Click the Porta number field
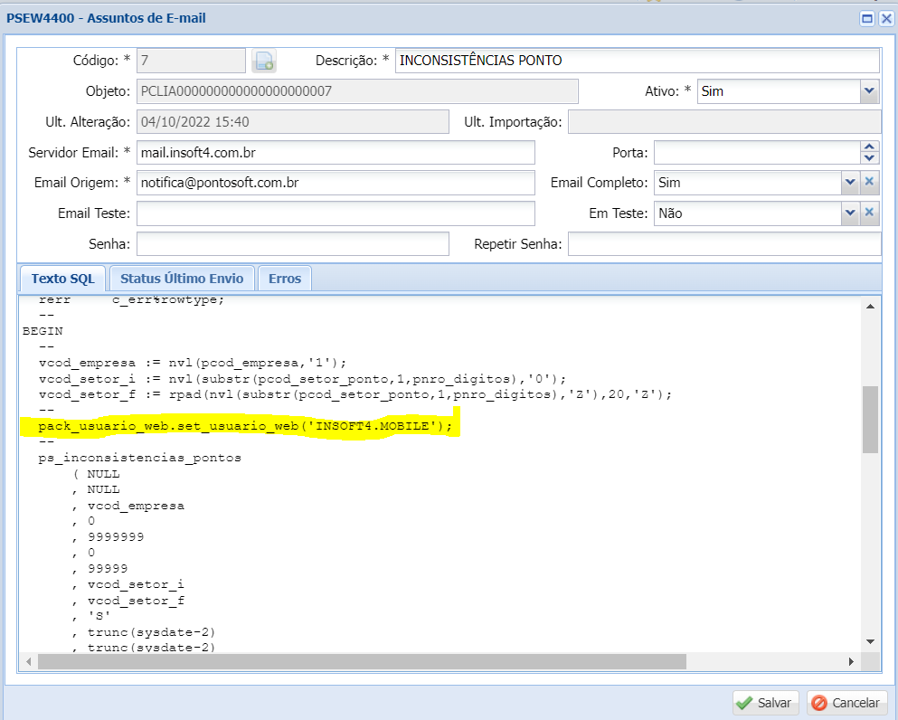 point(757,152)
